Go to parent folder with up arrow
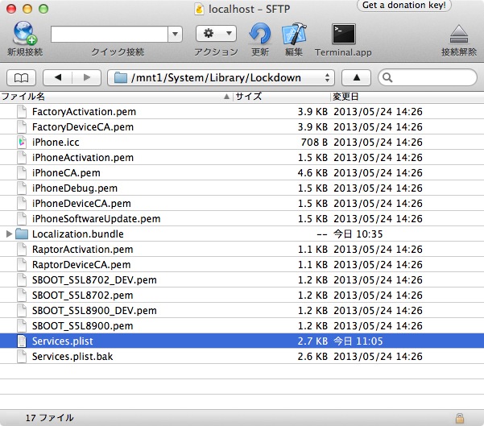Screen dimensions: 484x426 point(356,78)
